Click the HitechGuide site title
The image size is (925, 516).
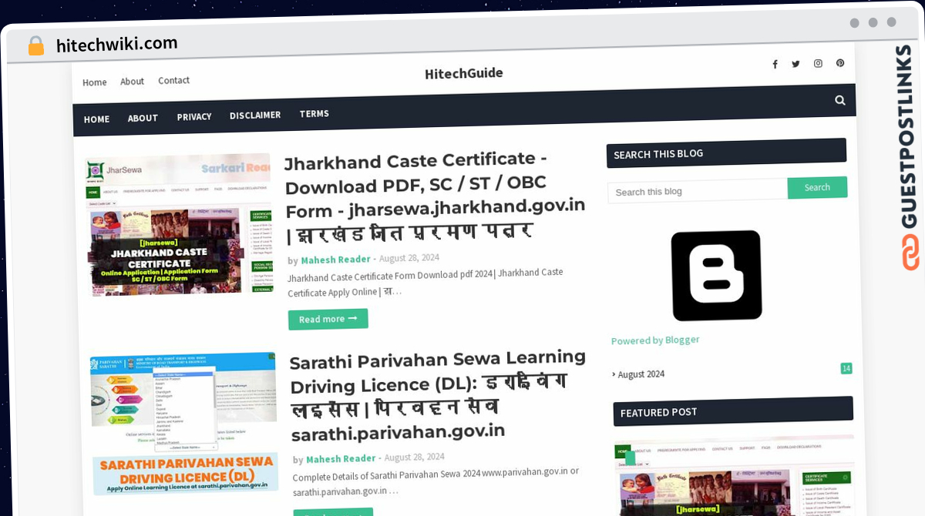pos(464,73)
